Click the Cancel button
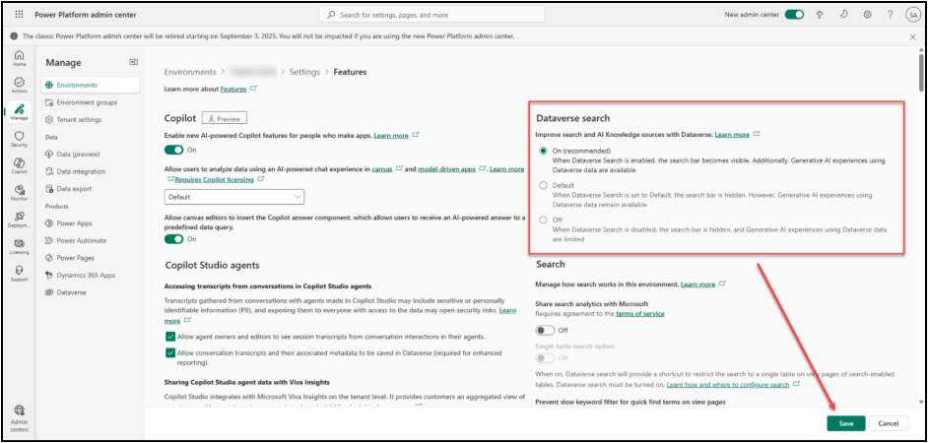 888,423
